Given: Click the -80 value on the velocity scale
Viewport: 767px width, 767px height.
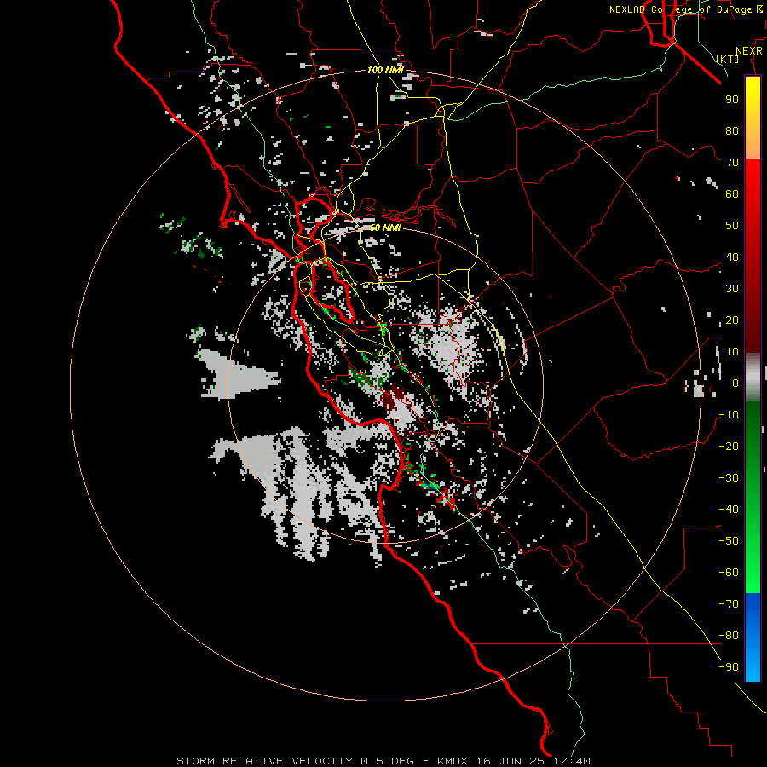Looking at the screenshot, I should 729,636.
